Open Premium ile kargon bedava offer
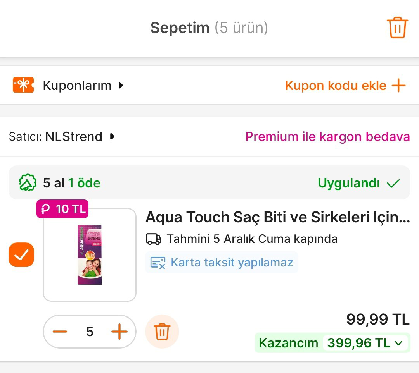The image size is (419, 373). click(327, 136)
